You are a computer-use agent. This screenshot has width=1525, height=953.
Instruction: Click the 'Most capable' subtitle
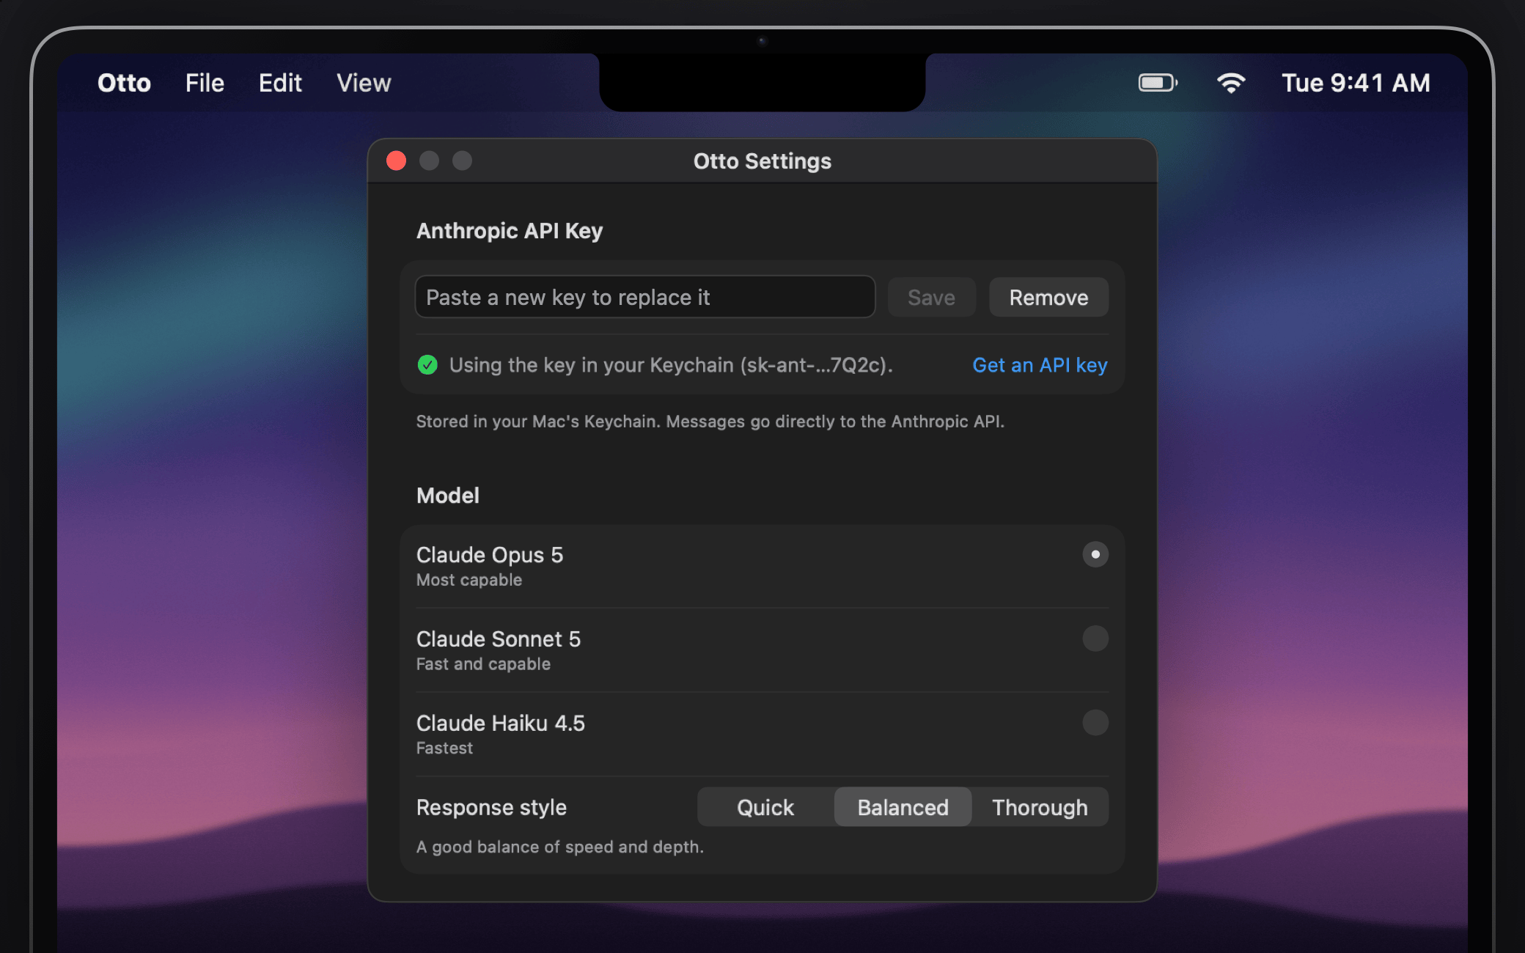469,580
